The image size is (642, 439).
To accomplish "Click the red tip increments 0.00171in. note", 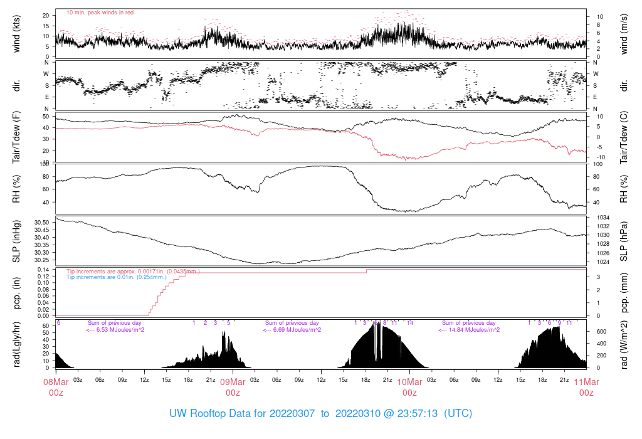I will (133, 272).
